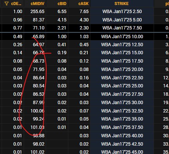The height and width of the screenshot is (154, 169).
Task: Click call ask price 0.12
Action: coord(84,61)
